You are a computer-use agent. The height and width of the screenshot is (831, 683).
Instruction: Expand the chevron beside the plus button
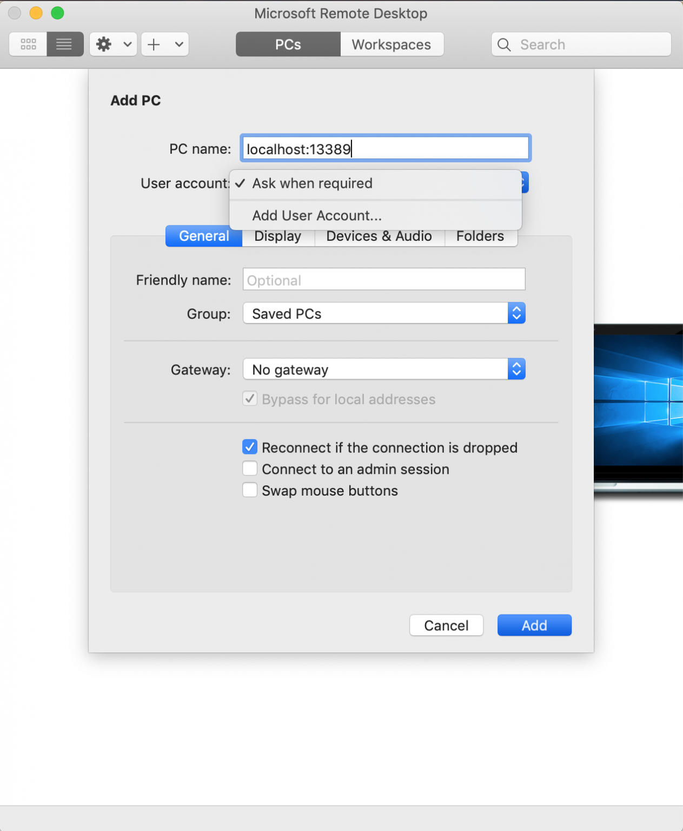point(179,44)
